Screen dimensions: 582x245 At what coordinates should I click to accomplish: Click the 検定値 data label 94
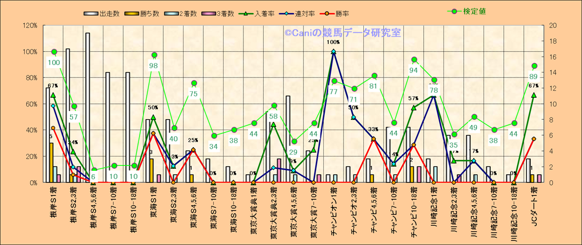pos(414,70)
